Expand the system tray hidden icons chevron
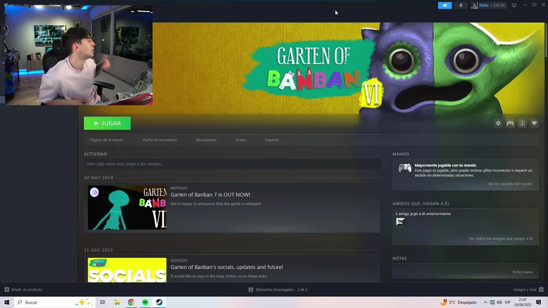Viewport: 548px width, 308px height. [x=485, y=302]
